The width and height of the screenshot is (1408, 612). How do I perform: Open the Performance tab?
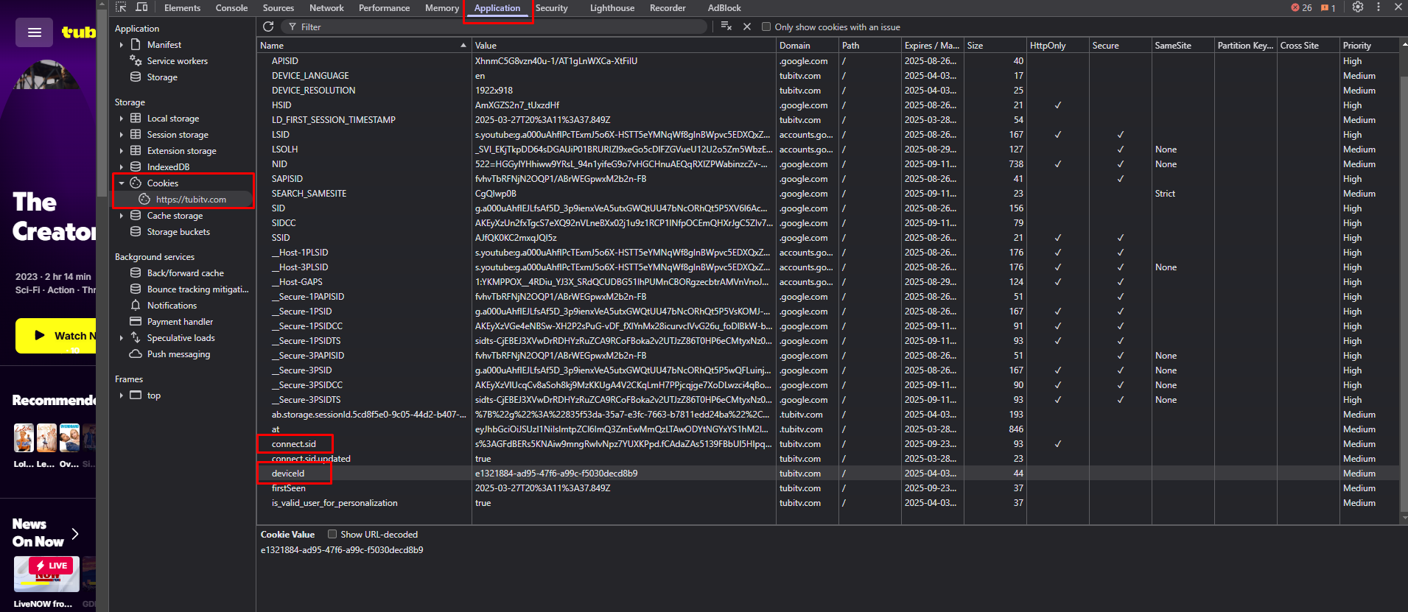point(384,8)
